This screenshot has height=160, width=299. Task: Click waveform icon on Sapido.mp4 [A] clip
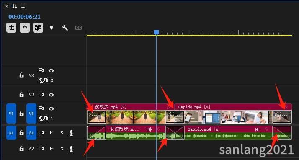pos(257,129)
